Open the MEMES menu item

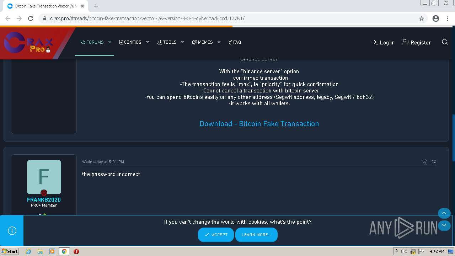coord(202,42)
